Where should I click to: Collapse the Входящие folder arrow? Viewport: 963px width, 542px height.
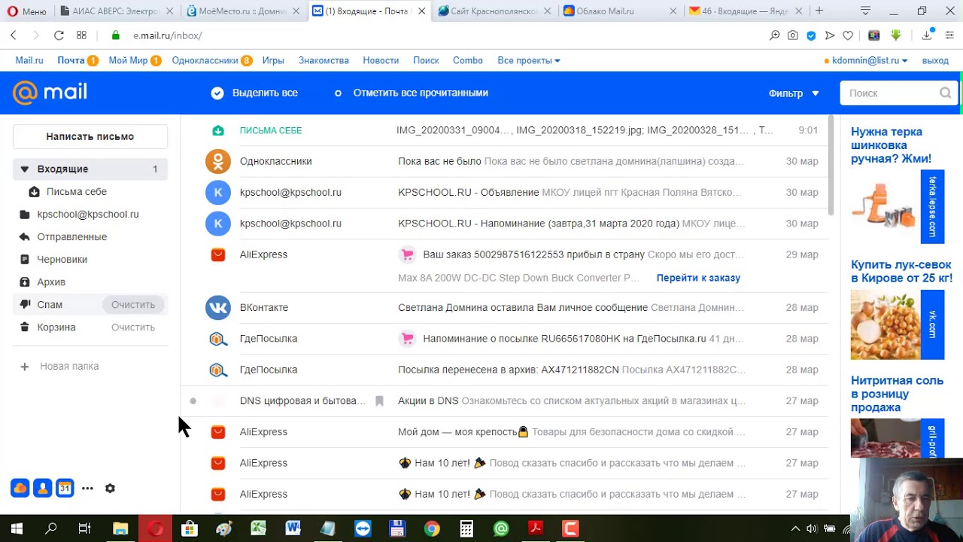pyautogui.click(x=24, y=169)
